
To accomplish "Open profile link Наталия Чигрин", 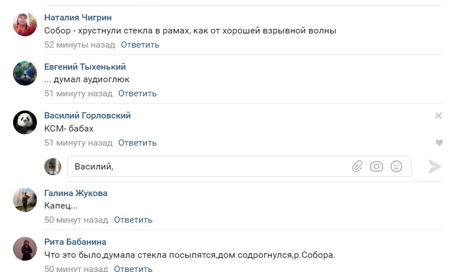I will [x=78, y=18].
